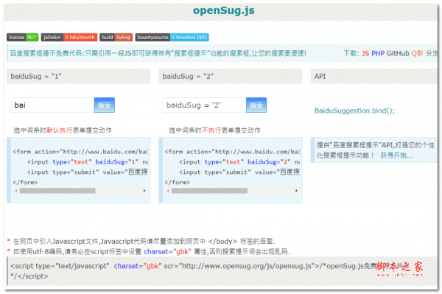This screenshot has width=442, height=294.
Task: Click the baiduSug = "2" section header
Action: 231,76
